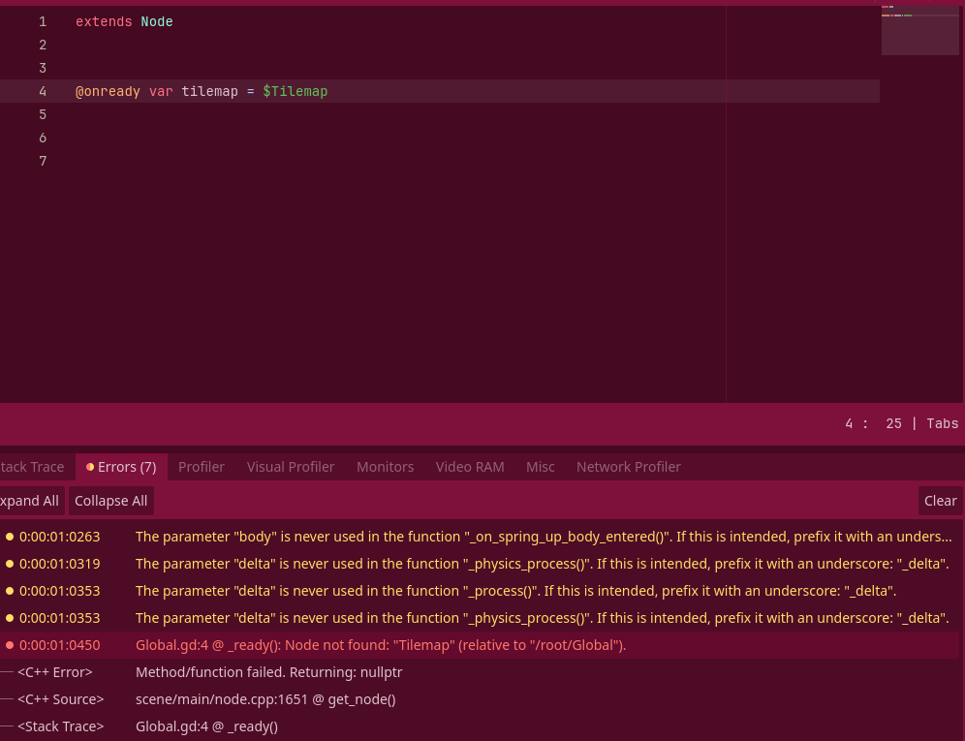The height and width of the screenshot is (741, 965).
Task: Clear the errors list
Action: [940, 501]
